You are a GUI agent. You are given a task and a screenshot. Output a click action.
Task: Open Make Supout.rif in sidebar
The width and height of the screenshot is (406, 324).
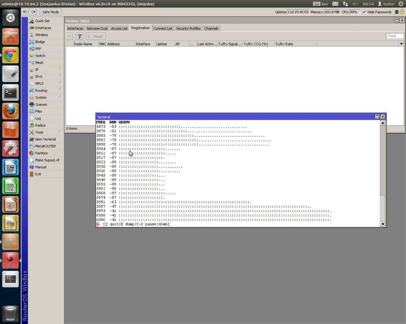pos(47,160)
